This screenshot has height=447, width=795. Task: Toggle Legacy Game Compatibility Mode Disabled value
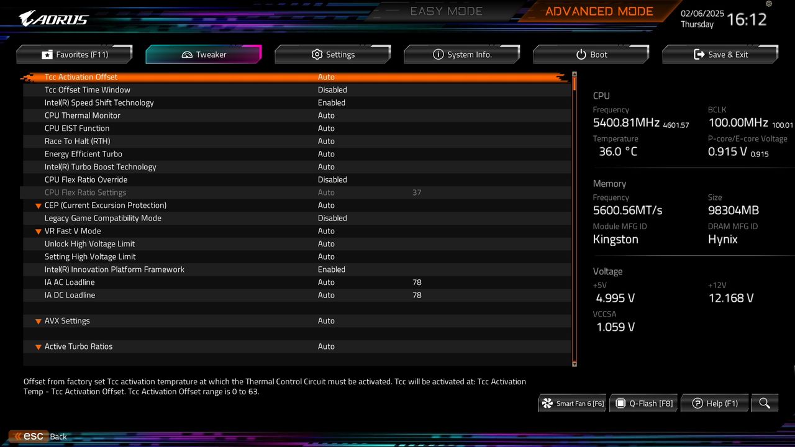pyautogui.click(x=332, y=218)
